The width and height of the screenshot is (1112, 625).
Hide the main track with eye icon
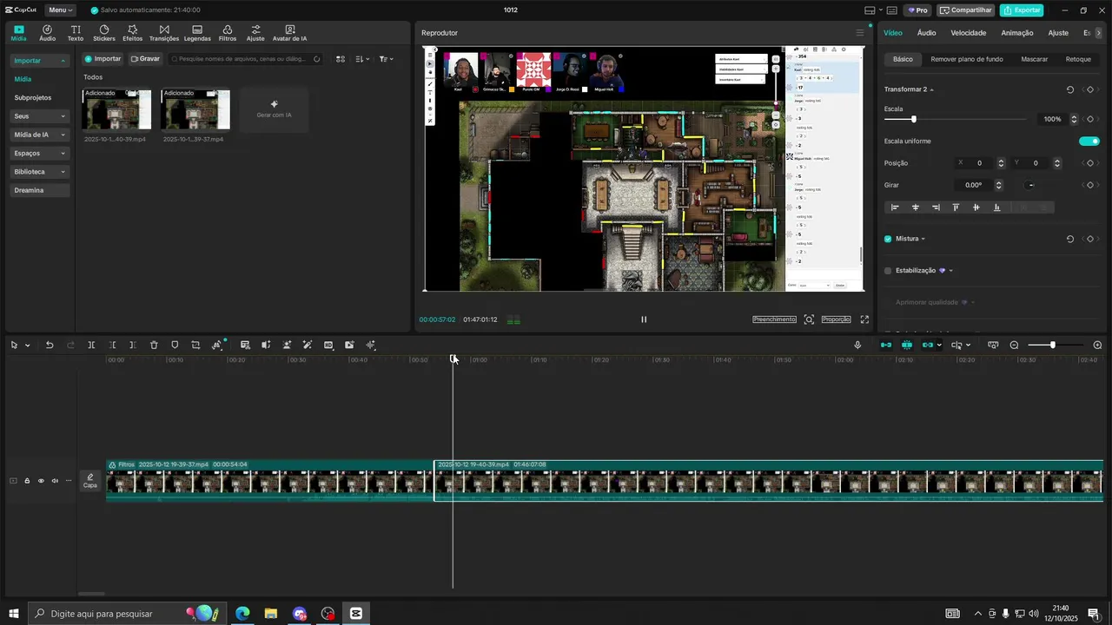(41, 481)
